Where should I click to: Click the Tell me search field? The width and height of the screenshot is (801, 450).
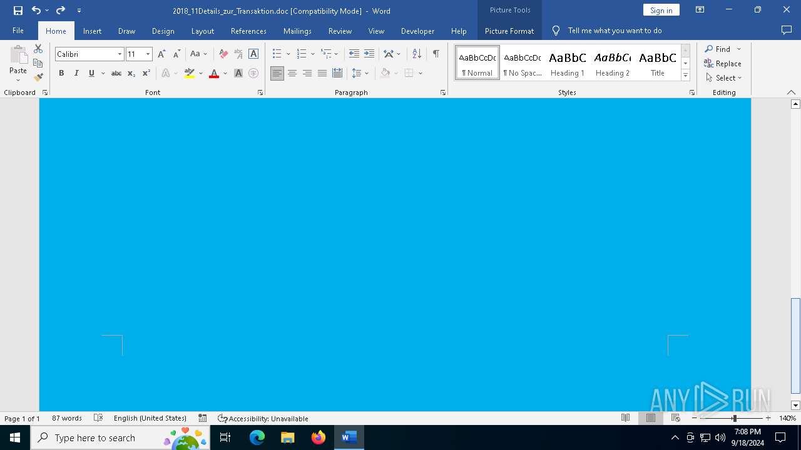click(x=615, y=31)
